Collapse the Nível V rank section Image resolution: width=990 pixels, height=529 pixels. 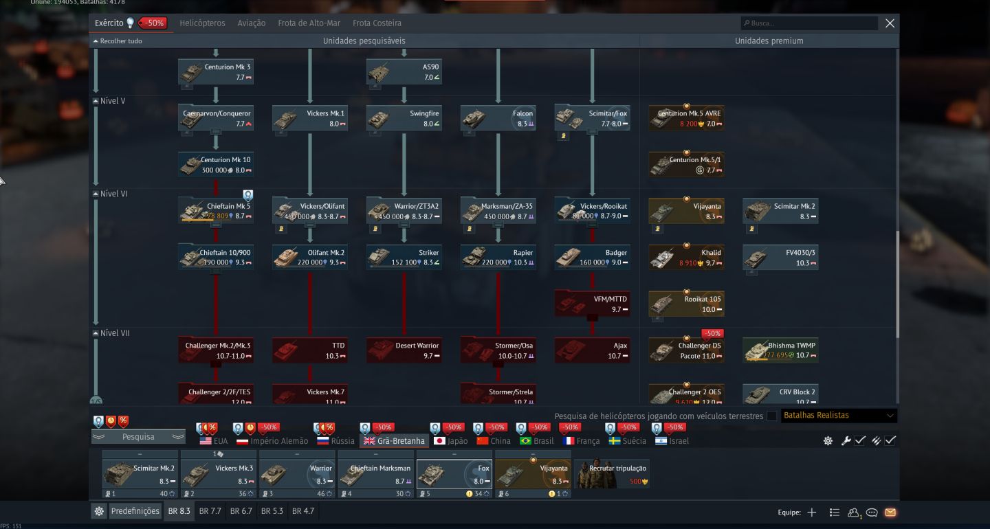(x=109, y=100)
